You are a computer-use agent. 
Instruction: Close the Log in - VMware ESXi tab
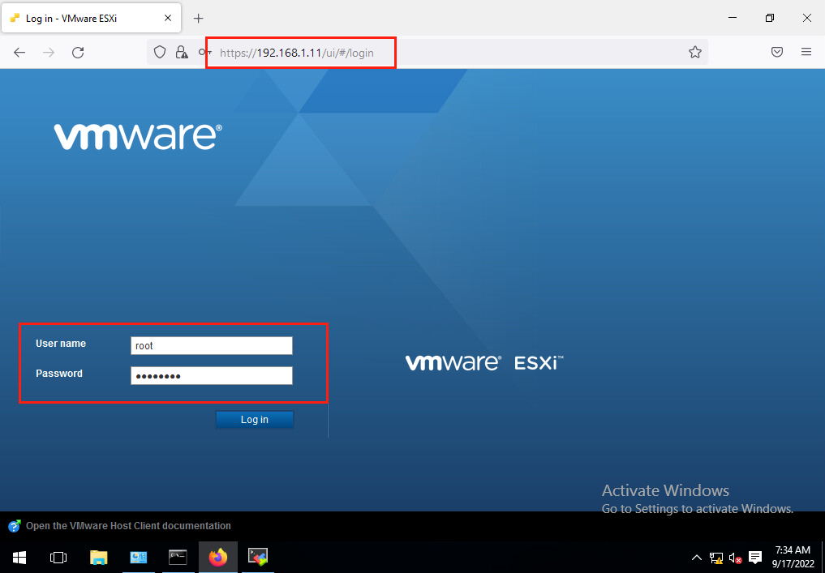click(x=168, y=18)
